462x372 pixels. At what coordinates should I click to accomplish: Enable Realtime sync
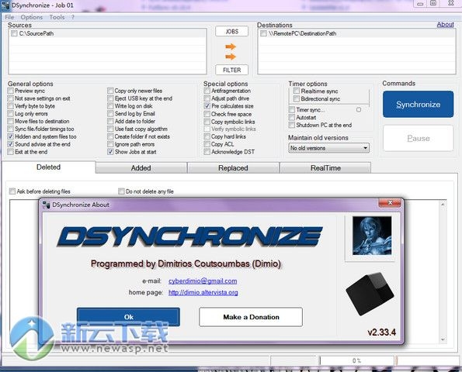pos(297,91)
